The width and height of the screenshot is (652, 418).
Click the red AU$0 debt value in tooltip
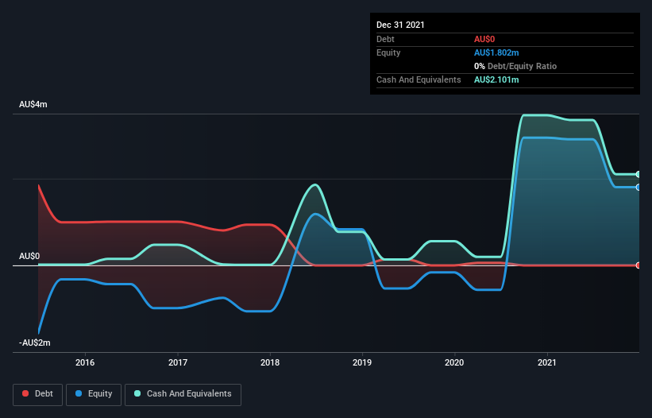click(x=484, y=39)
